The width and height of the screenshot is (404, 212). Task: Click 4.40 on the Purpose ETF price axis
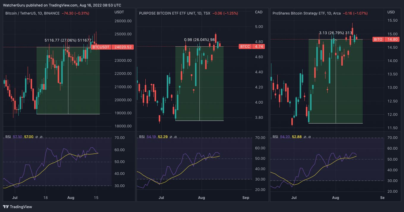259,72
